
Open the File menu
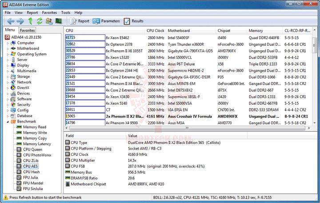point(8,12)
